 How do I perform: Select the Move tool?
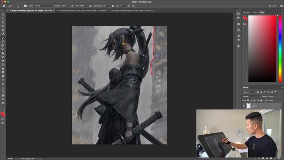3,15
